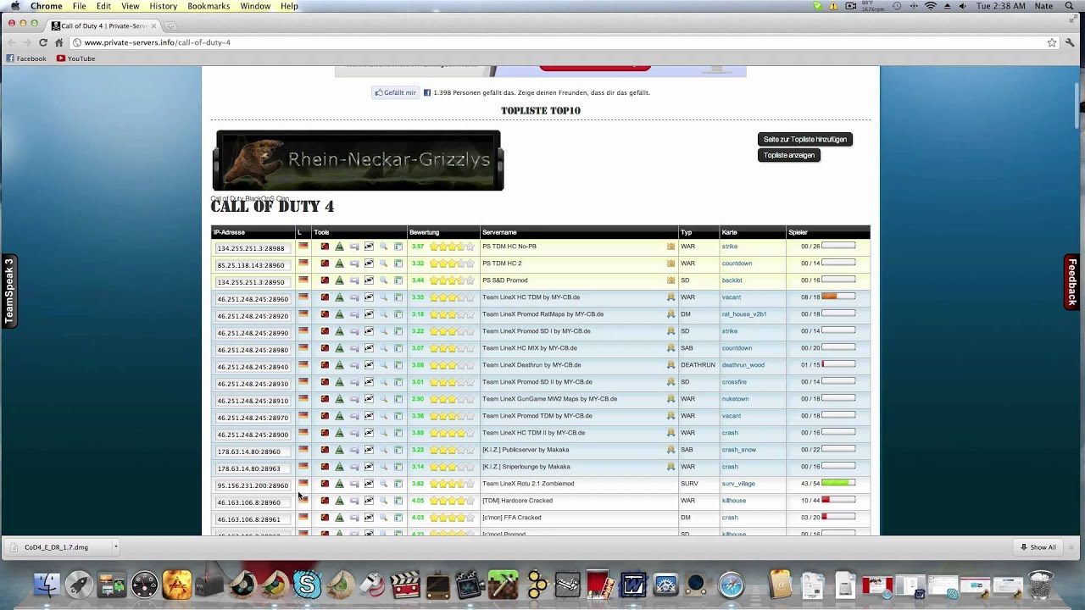Open the File menu
Image resolution: width=1085 pixels, height=610 pixels.
click(x=79, y=6)
